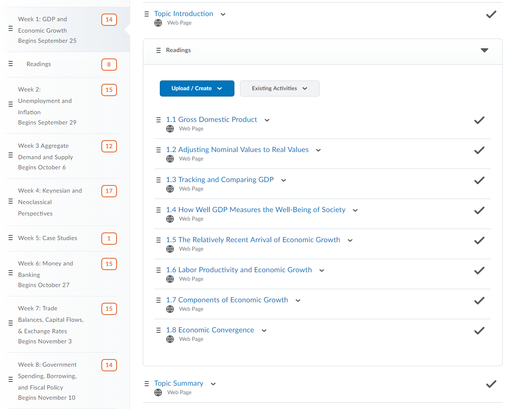
Task: Click the globe icon under 1.6 Labor Productivity
Action: (170, 279)
